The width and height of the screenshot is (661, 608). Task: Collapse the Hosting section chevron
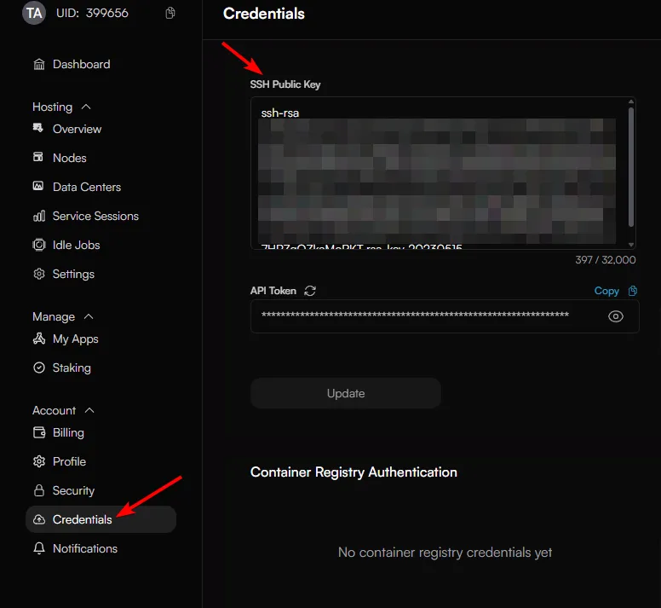pyautogui.click(x=86, y=107)
